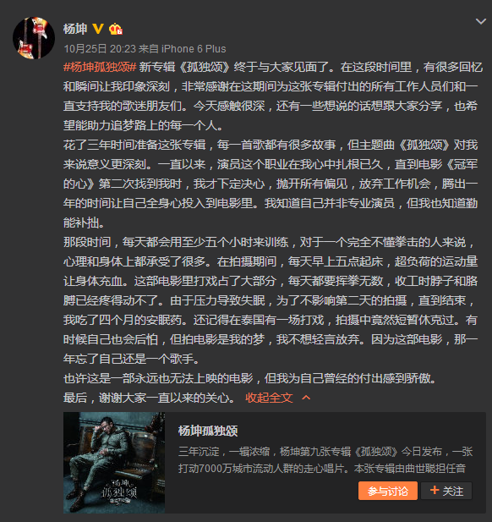The height and width of the screenshot is (522, 492).
Task: Click the post's opening paragraph text
Action: 273,96
